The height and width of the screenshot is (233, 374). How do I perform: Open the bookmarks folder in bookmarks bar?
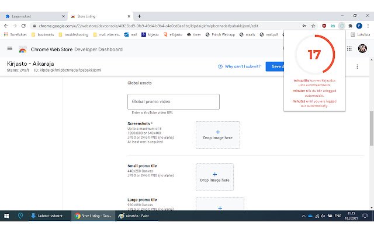[x=43, y=34]
